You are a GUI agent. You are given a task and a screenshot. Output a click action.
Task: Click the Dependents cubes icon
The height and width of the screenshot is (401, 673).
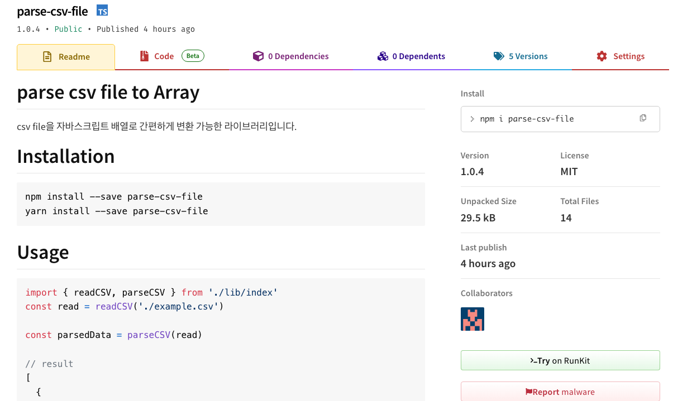tap(383, 56)
